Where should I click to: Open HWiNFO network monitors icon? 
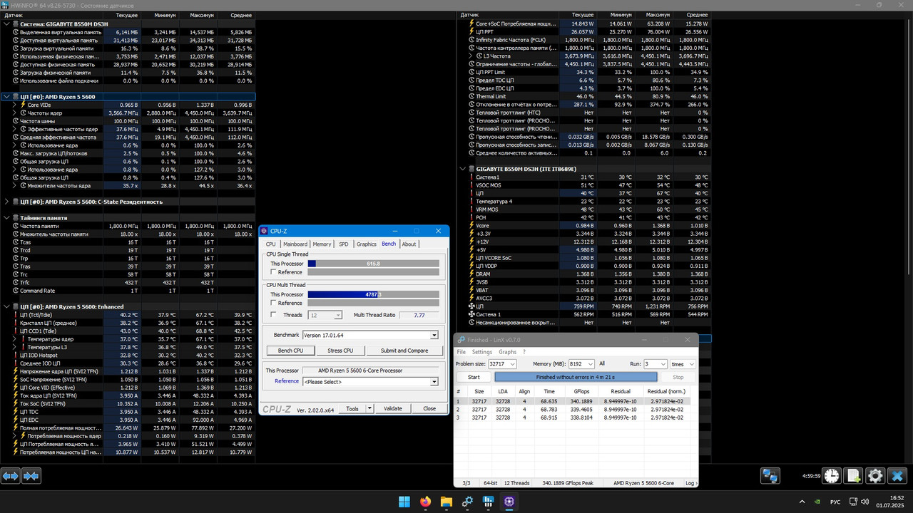pos(770,475)
